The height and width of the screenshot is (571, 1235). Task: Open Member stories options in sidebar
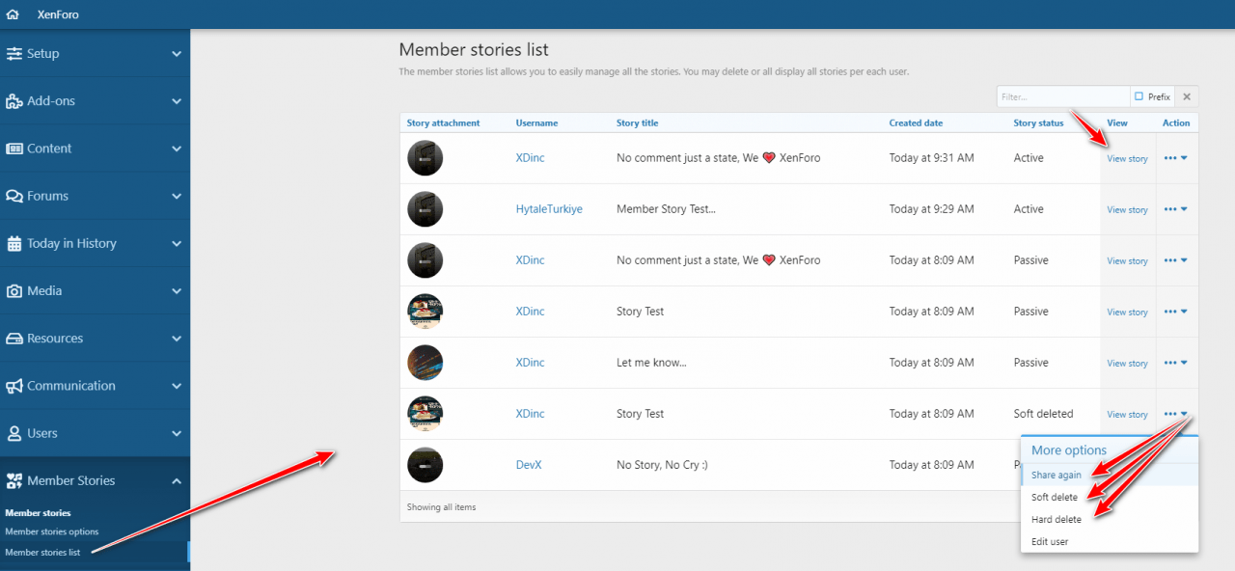(51, 532)
